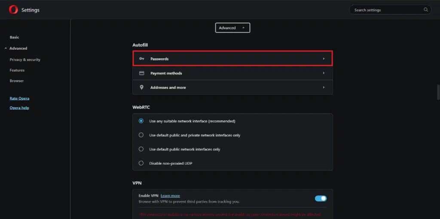Screen dimensions: 440x219
Task: Select default public network interfaces only
Action: coord(141,149)
